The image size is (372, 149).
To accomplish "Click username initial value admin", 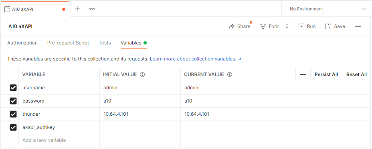I will (x=140, y=88).
